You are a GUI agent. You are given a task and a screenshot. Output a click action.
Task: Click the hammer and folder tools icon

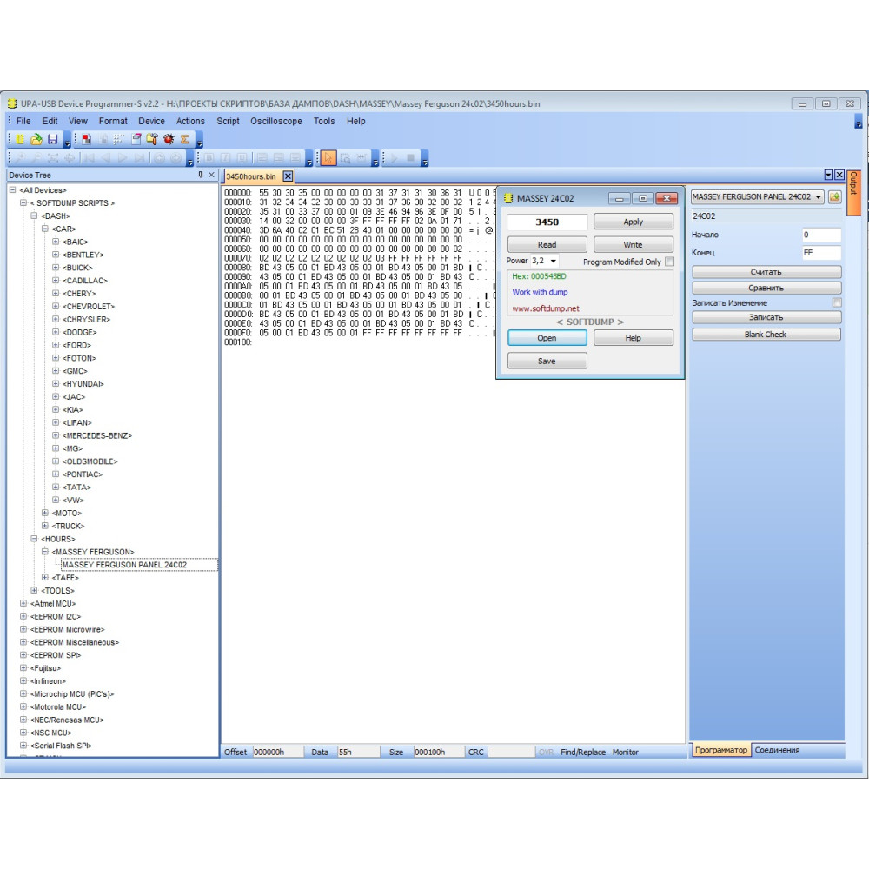tap(152, 139)
